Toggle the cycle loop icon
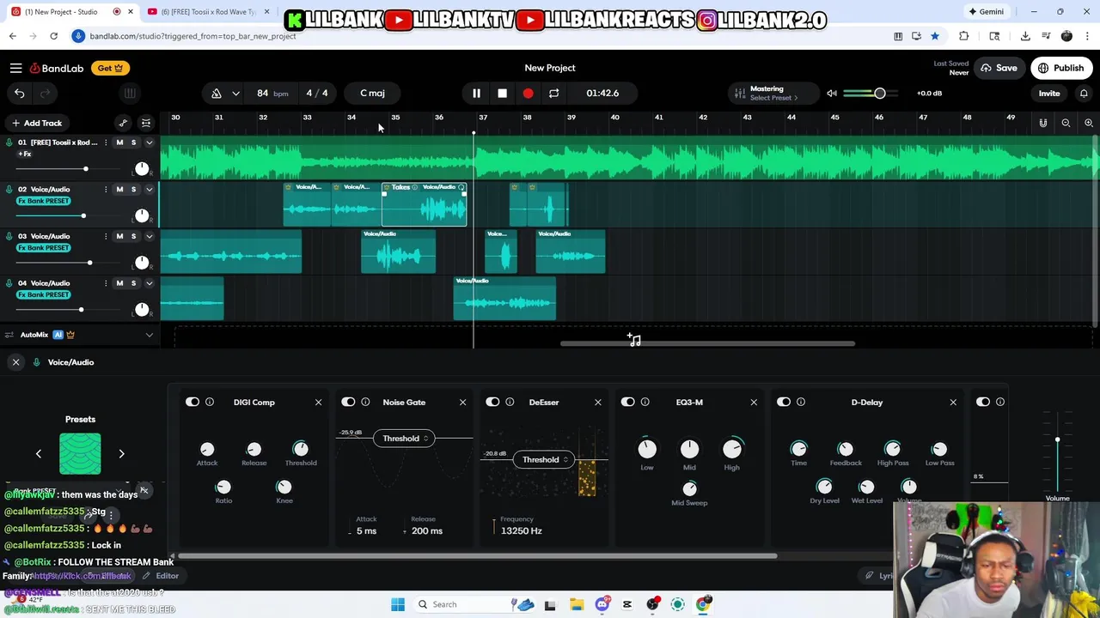 (553, 93)
